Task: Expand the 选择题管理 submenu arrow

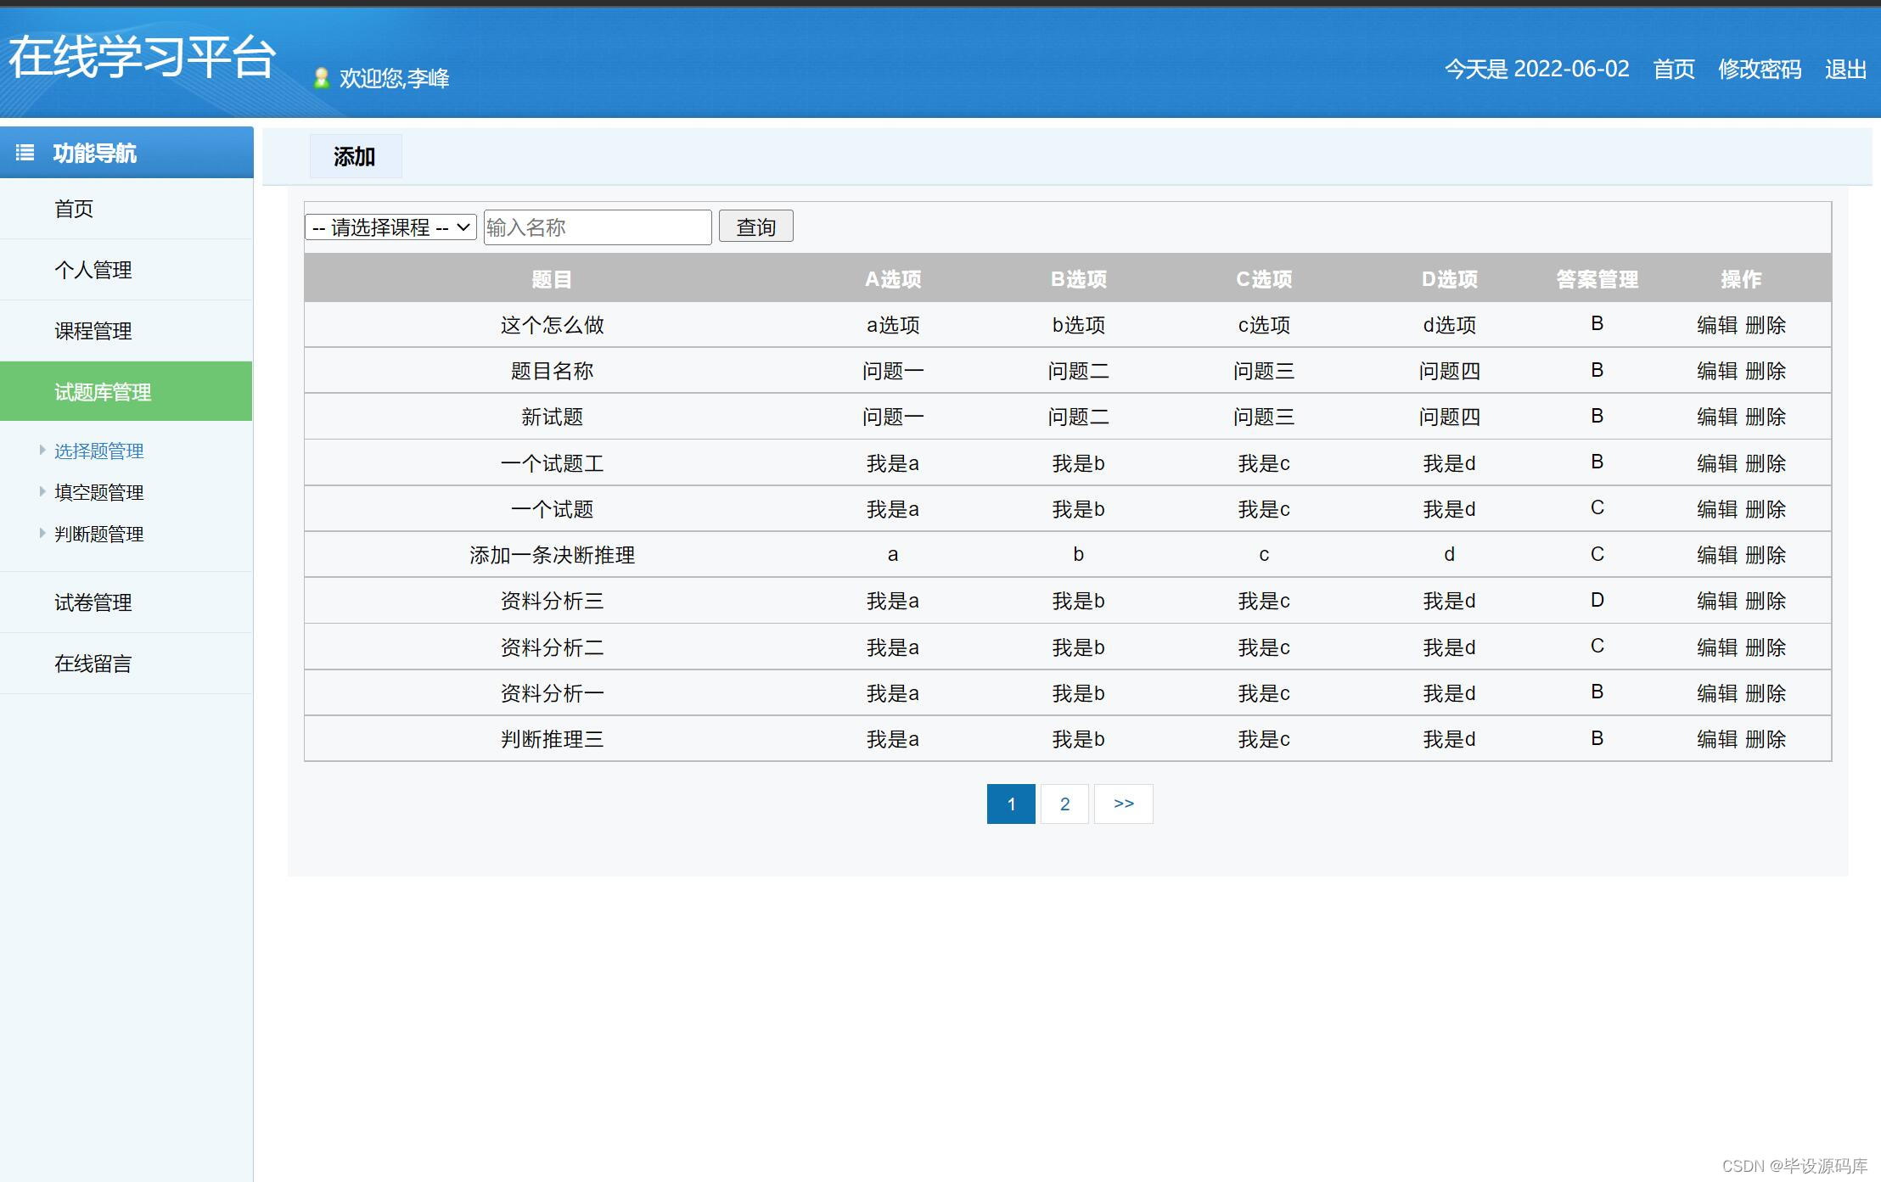Action: coord(42,450)
